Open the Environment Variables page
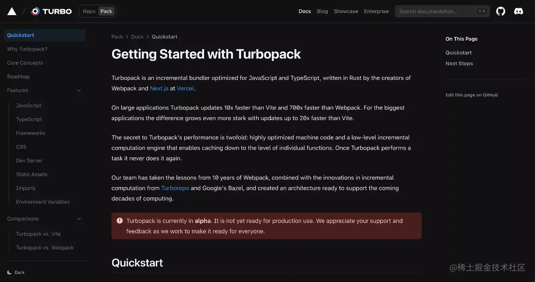Image resolution: width=535 pixels, height=282 pixels. 43,202
